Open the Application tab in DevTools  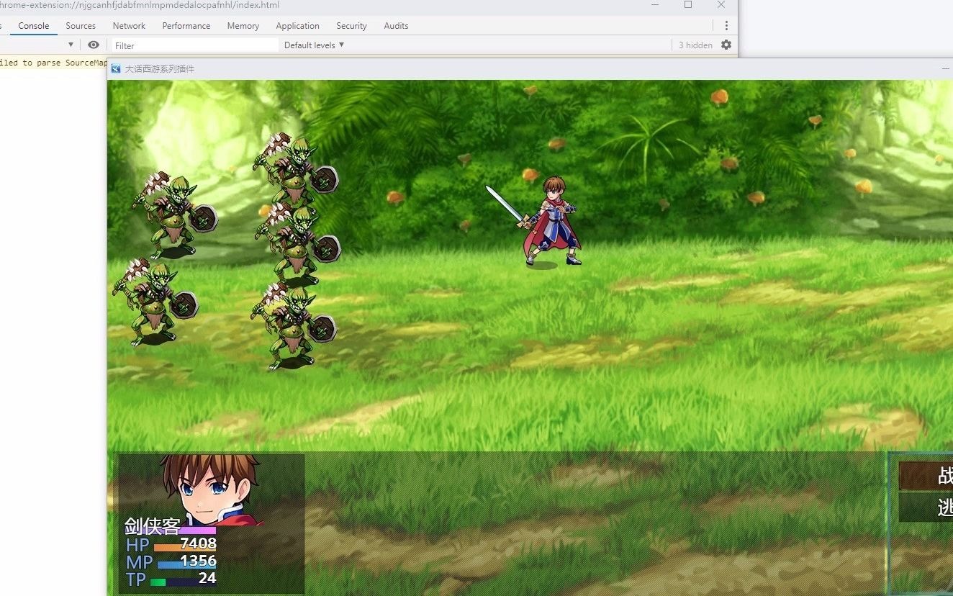(x=297, y=25)
